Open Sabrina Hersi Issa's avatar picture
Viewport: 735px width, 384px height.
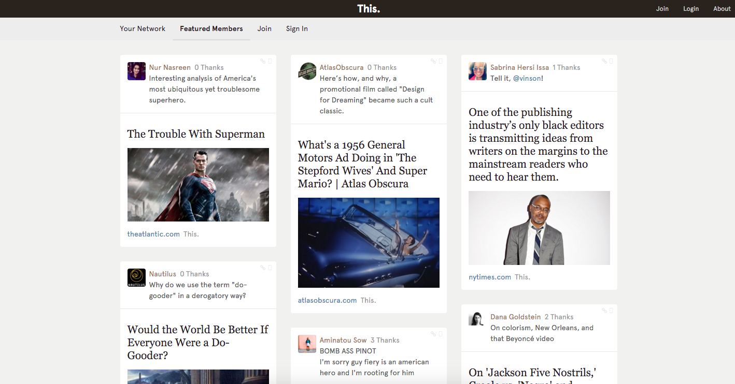477,71
